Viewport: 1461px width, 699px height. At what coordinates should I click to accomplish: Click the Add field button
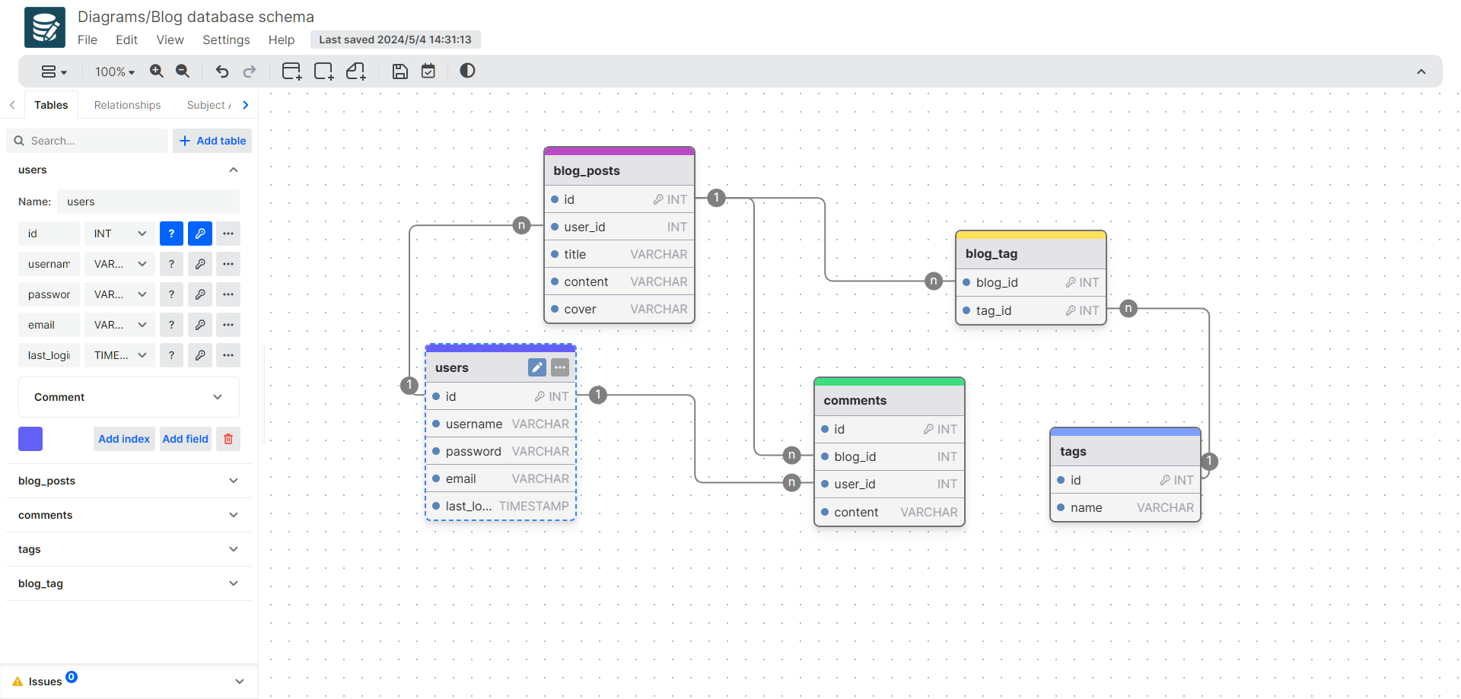pyautogui.click(x=185, y=439)
